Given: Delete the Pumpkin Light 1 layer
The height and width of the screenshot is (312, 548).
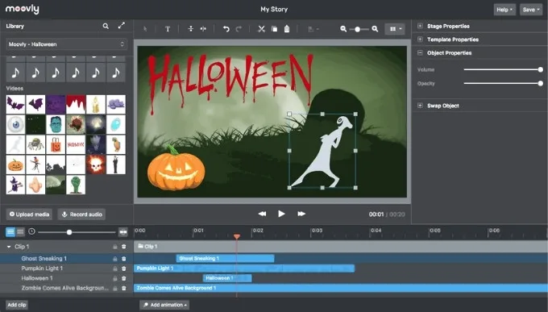Looking at the screenshot, I should (124, 268).
